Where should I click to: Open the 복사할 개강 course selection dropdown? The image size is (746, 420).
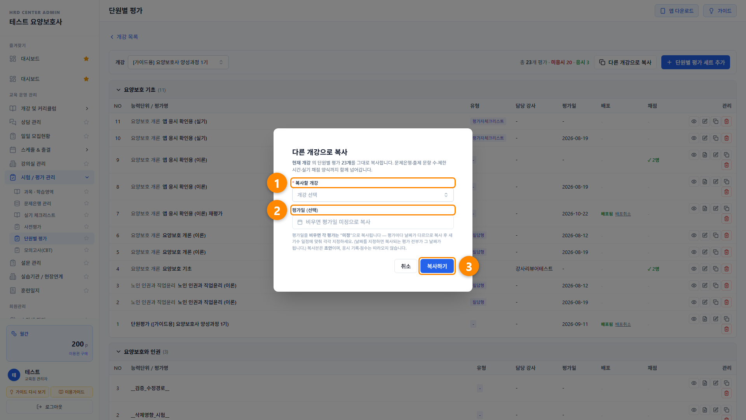pos(373,195)
